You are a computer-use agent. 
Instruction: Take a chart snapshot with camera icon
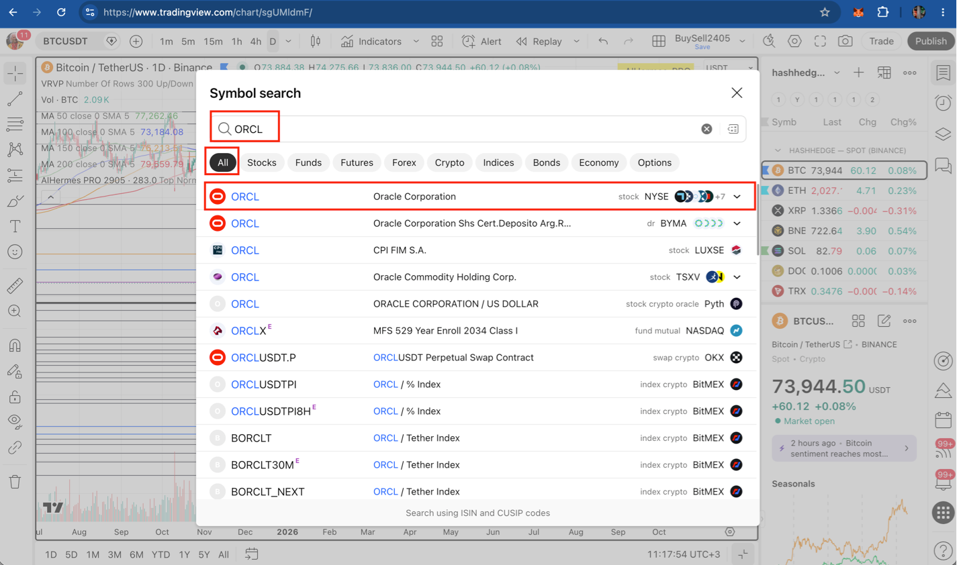pos(846,42)
